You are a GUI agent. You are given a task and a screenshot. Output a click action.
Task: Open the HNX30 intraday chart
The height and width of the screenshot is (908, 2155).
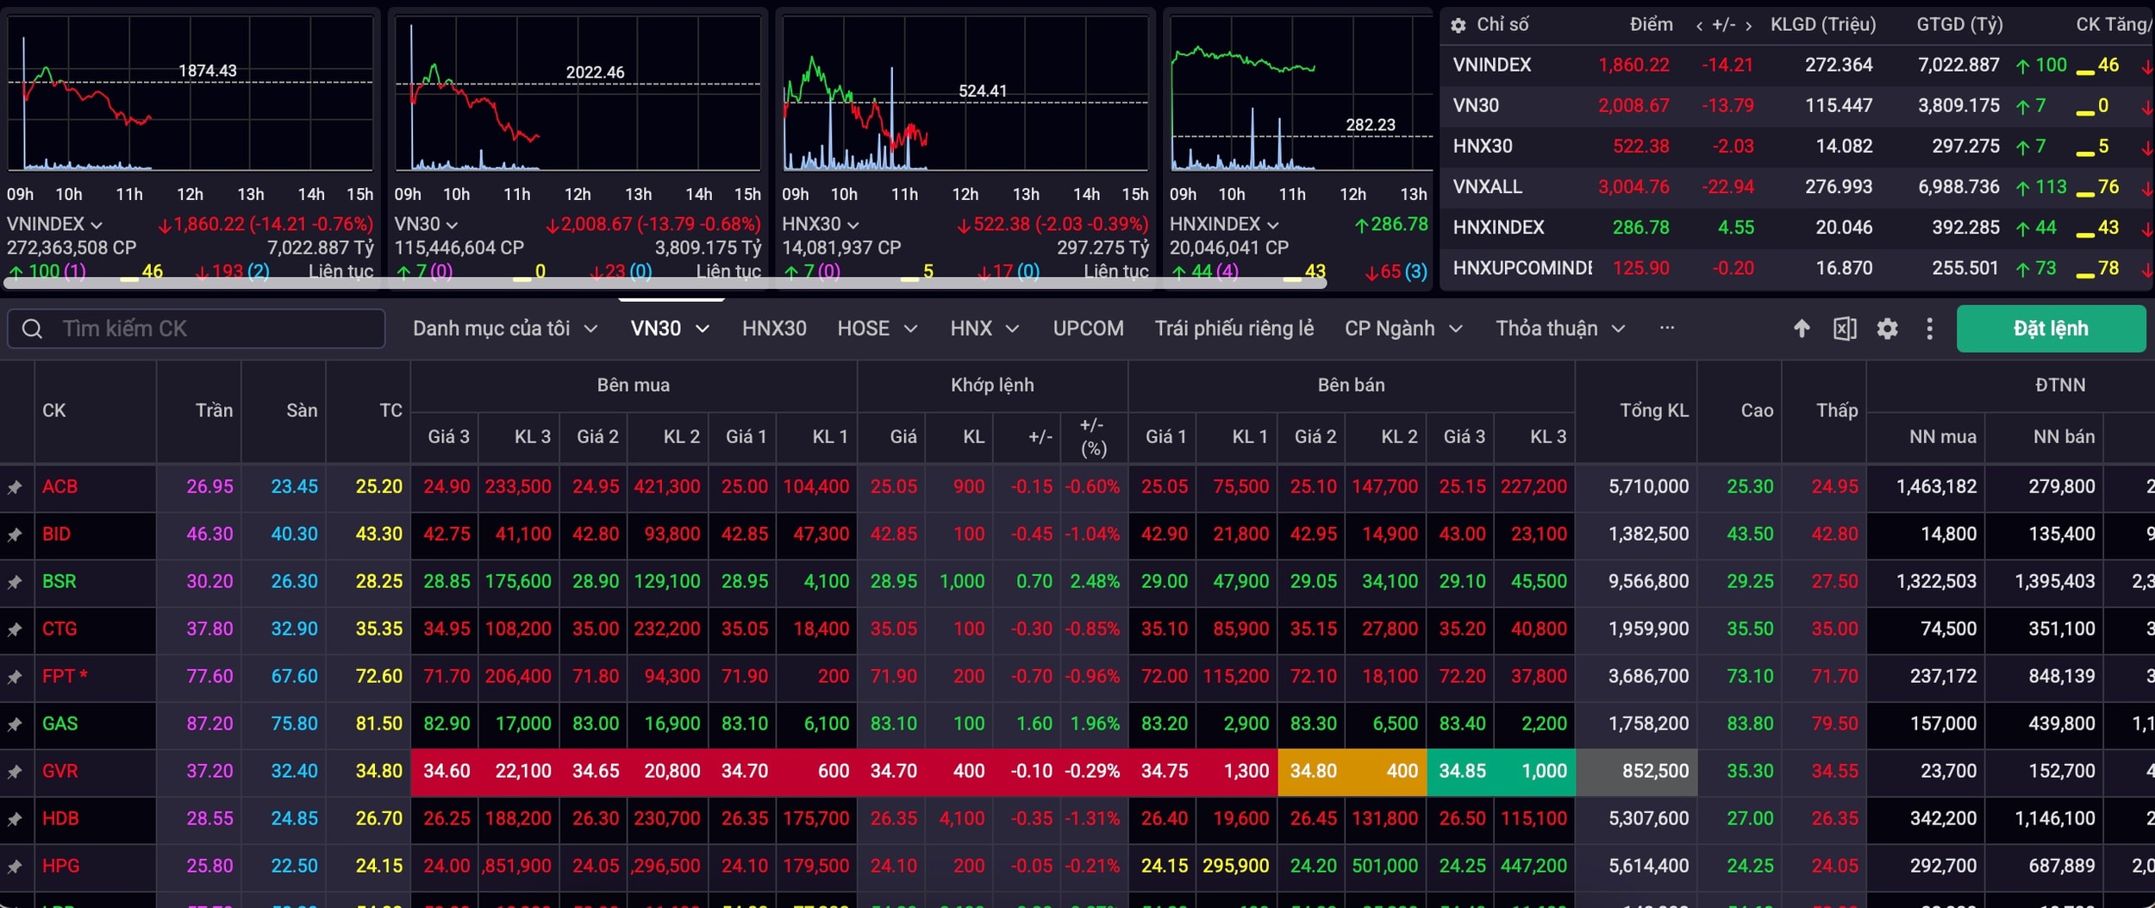965,93
